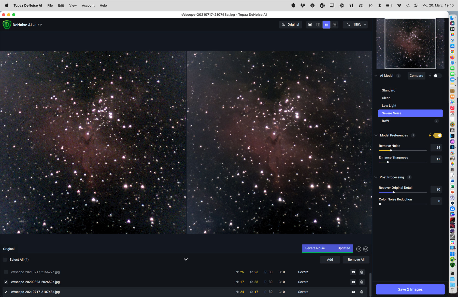Image resolution: width=458 pixels, height=297 pixels.
Task: Click the Post Processing help question mark
Action: (x=409, y=177)
